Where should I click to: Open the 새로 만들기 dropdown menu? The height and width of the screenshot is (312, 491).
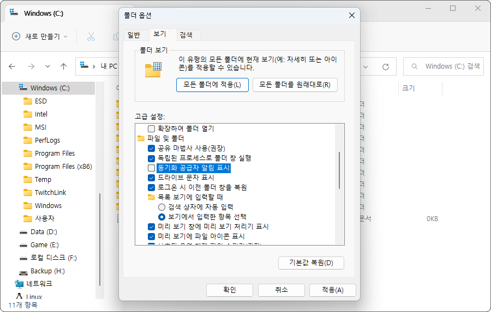coord(65,36)
